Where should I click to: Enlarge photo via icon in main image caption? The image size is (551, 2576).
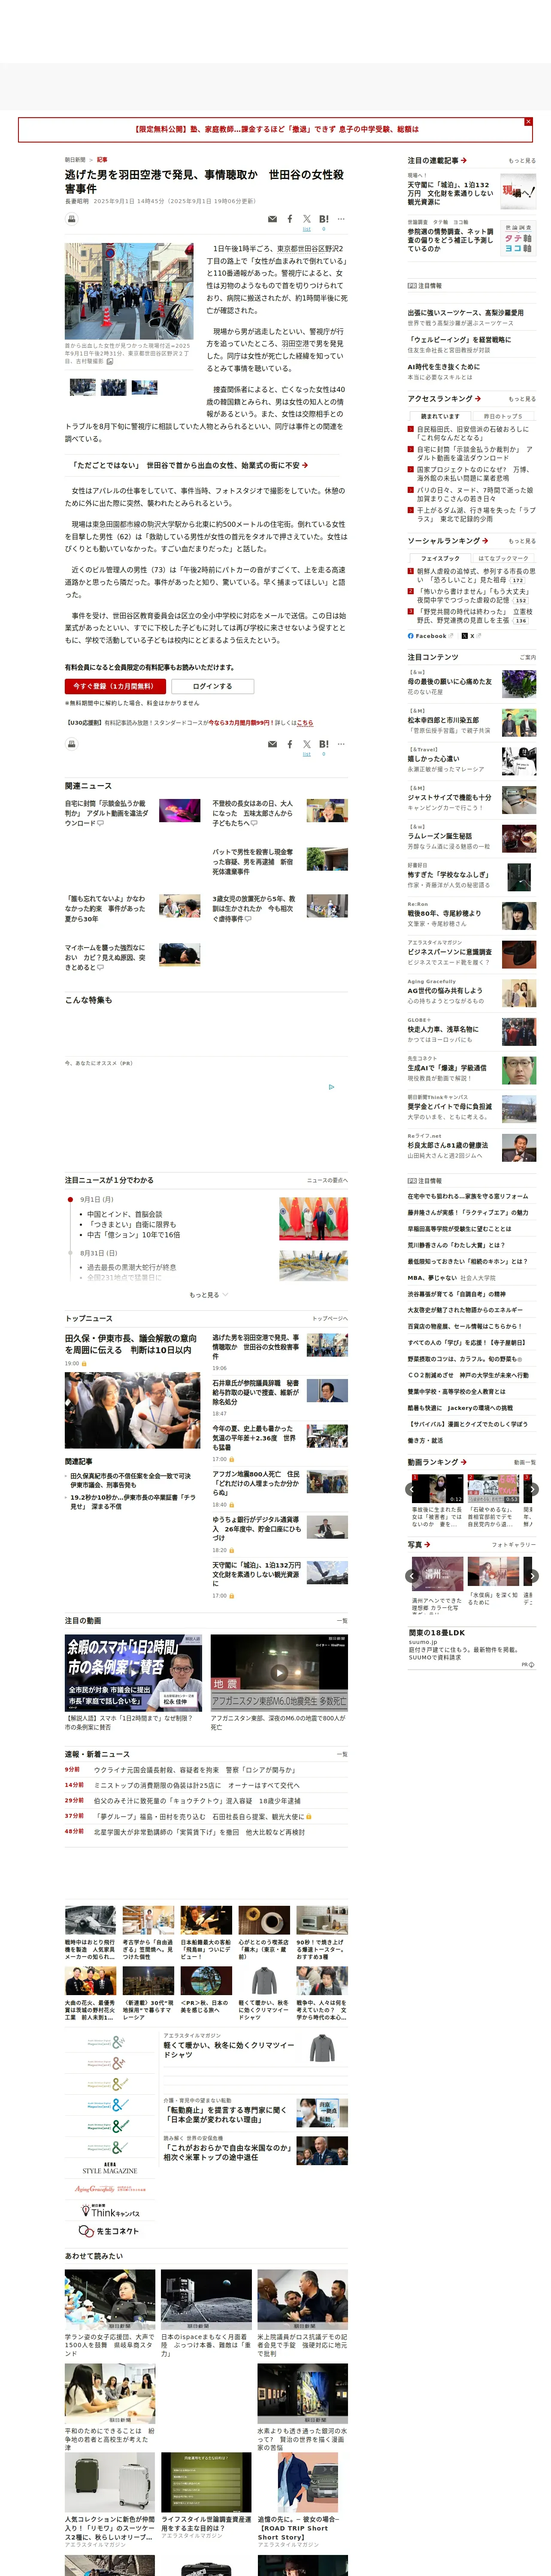[110, 362]
